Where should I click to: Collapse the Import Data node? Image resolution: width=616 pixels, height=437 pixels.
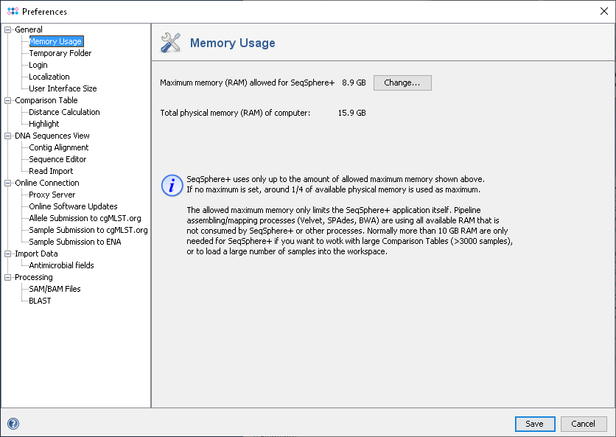9,254
